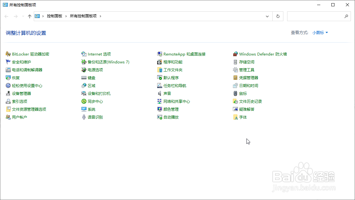Click the 凭据管理器 safe icon
The width and height of the screenshot is (355, 200).
pyautogui.click(x=235, y=78)
